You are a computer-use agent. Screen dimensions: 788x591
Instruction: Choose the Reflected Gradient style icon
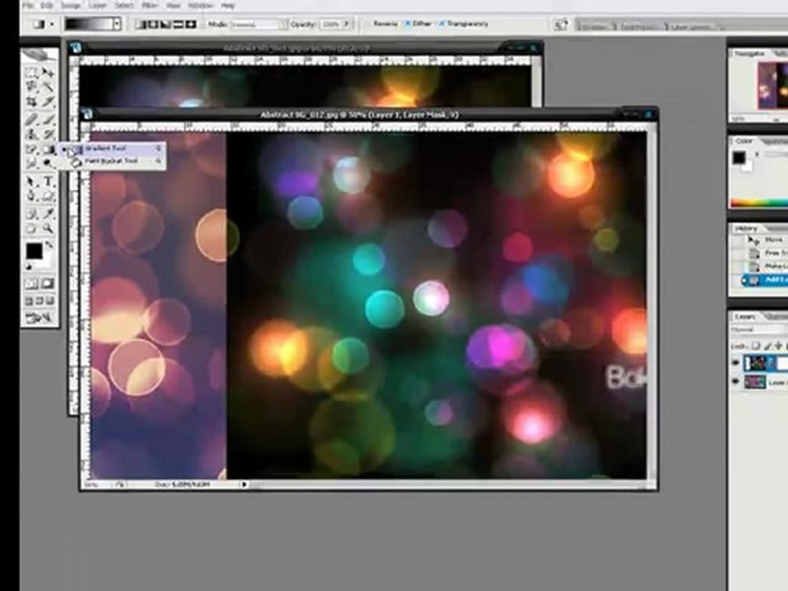178,24
